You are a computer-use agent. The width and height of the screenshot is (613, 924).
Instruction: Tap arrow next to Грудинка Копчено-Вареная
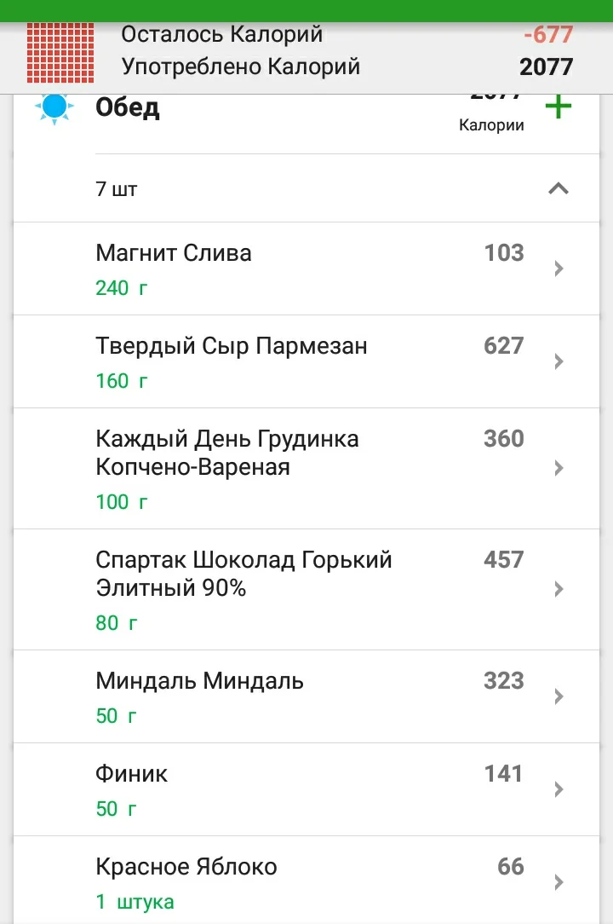pos(559,468)
